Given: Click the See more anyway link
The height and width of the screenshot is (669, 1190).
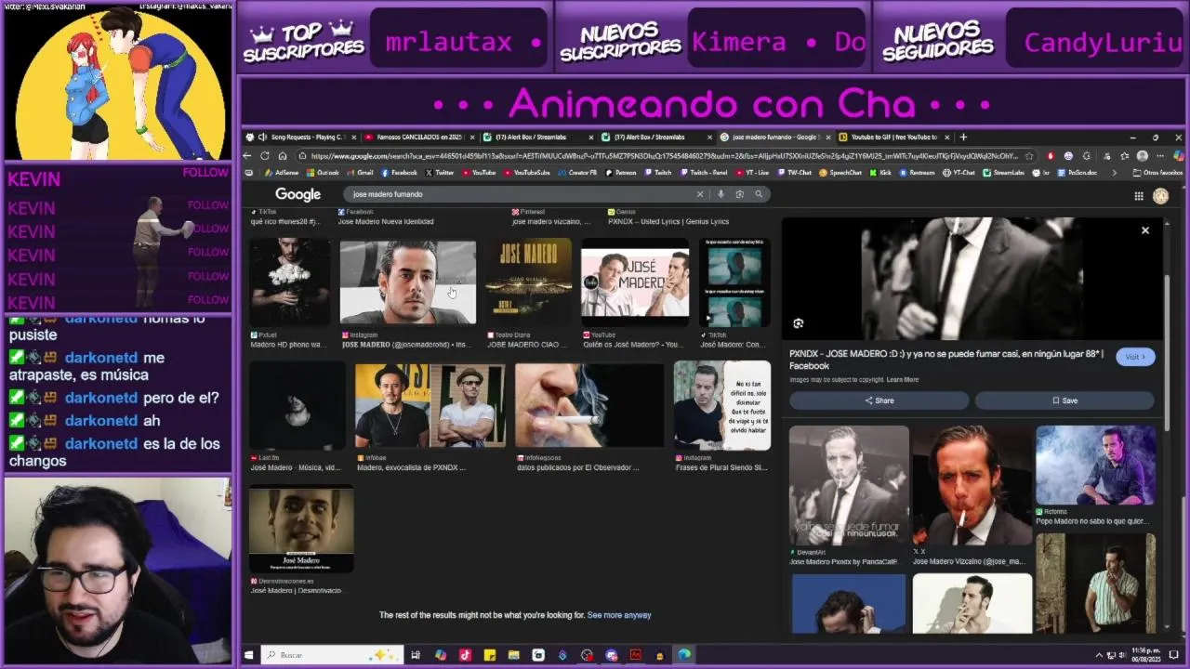Looking at the screenshot, I should click(619, 615).
